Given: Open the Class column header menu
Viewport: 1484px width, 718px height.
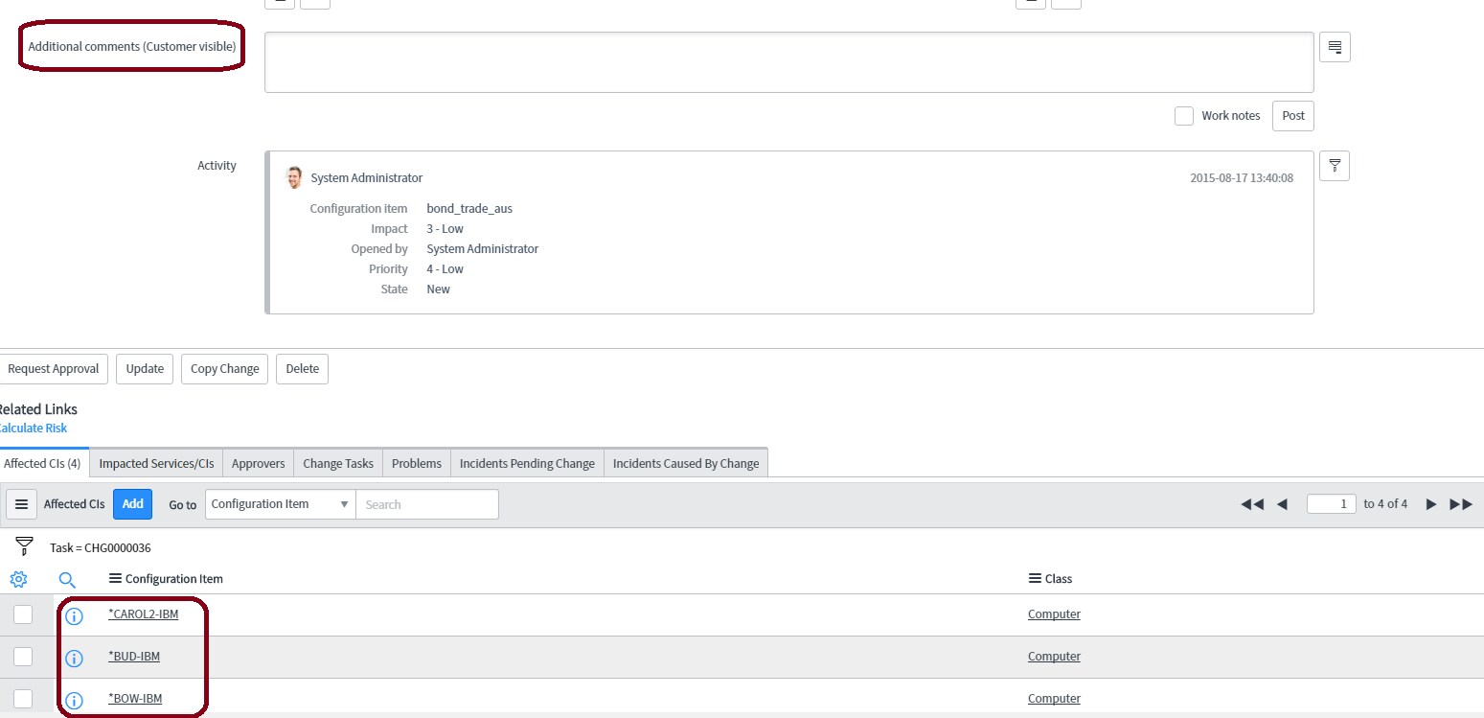Looking at the screenshot, I should pyautogui.click(x=1035, y=579).
